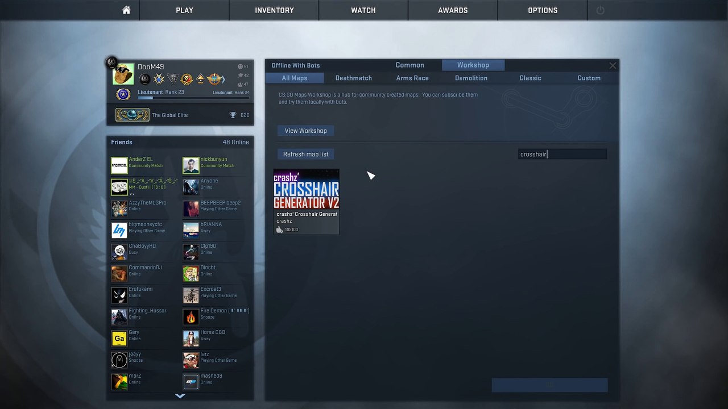Screen dimensions: 728x409
Task: Select friend Fighting_Hussar
Action: (144, 317)
